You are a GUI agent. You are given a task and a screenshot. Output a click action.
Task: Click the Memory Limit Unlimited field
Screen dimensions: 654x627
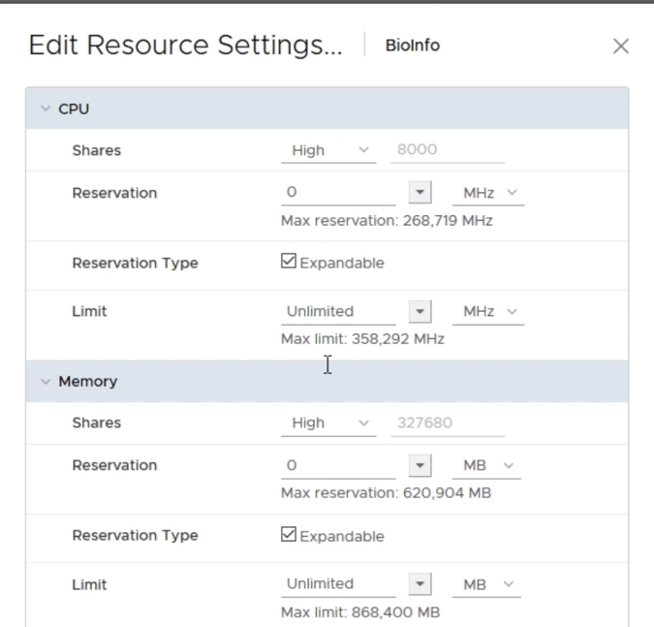[x=337, y=583]
